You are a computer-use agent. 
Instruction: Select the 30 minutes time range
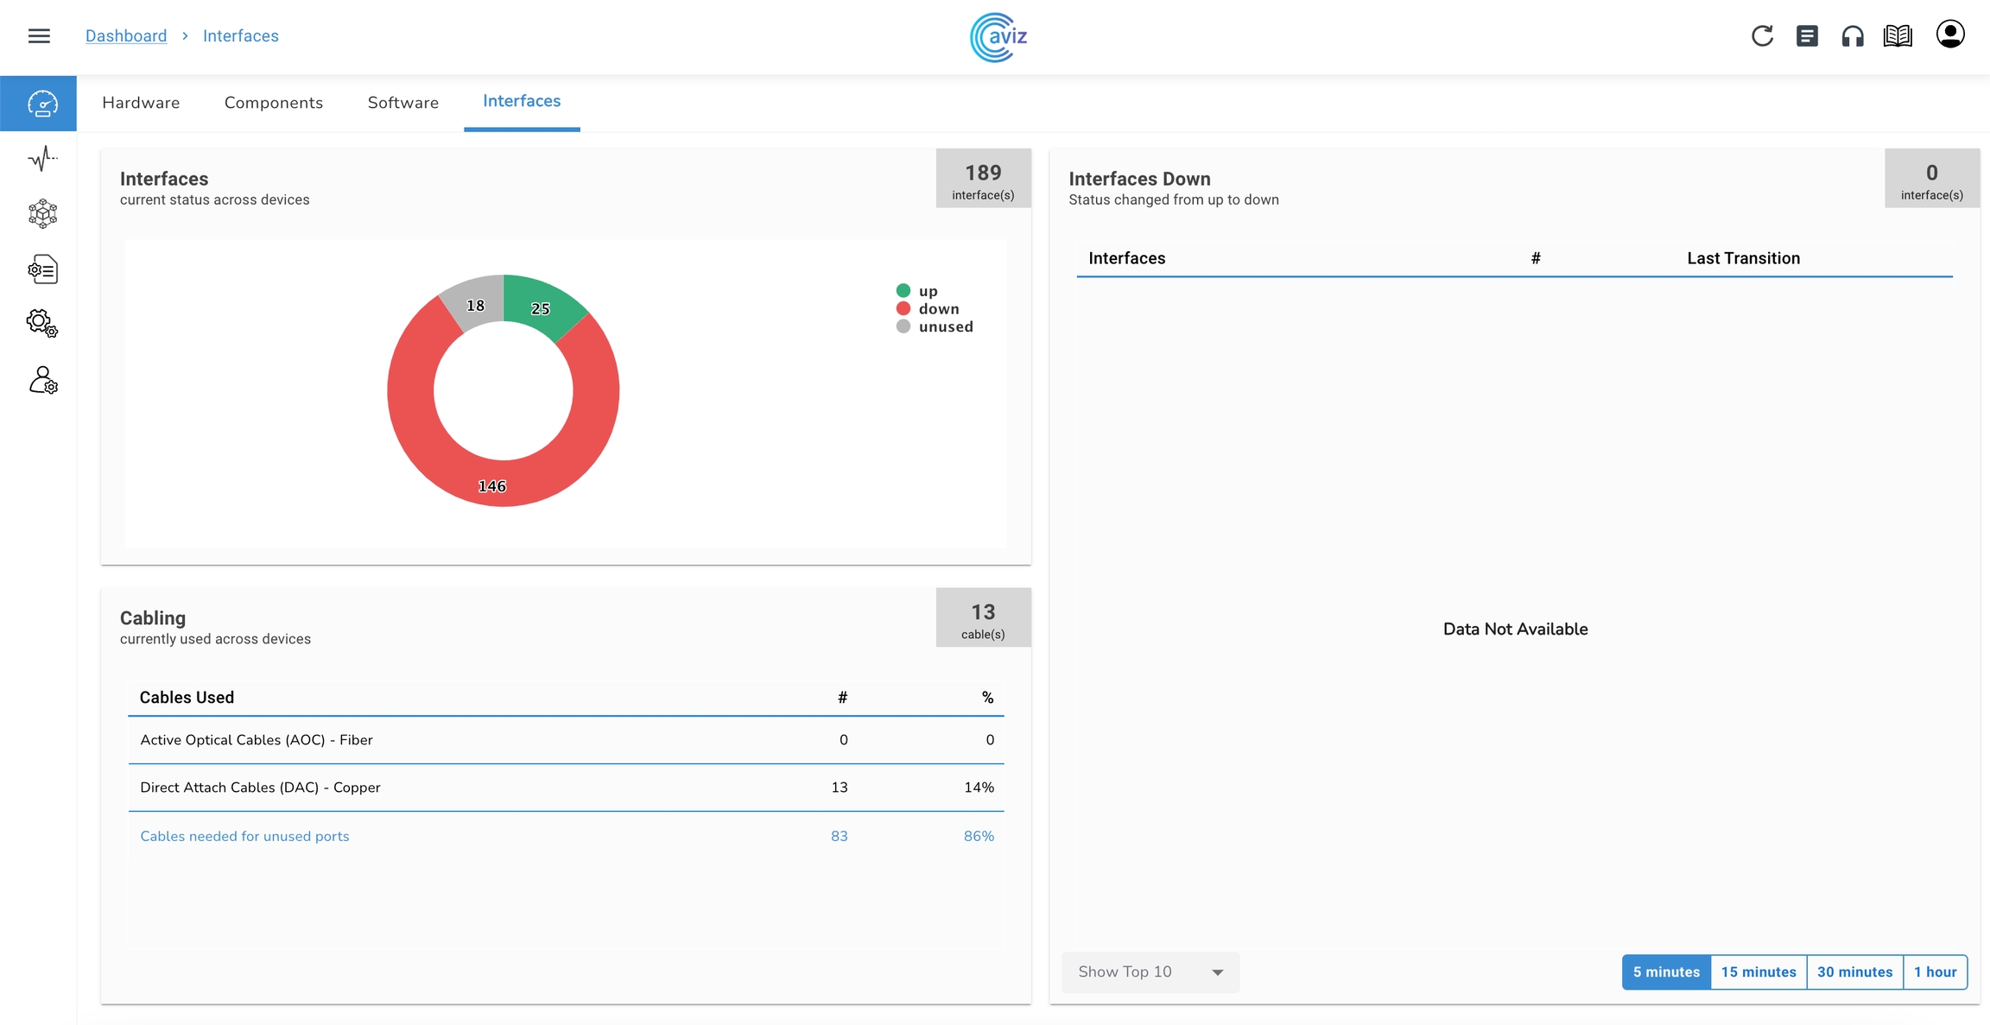1854,971
